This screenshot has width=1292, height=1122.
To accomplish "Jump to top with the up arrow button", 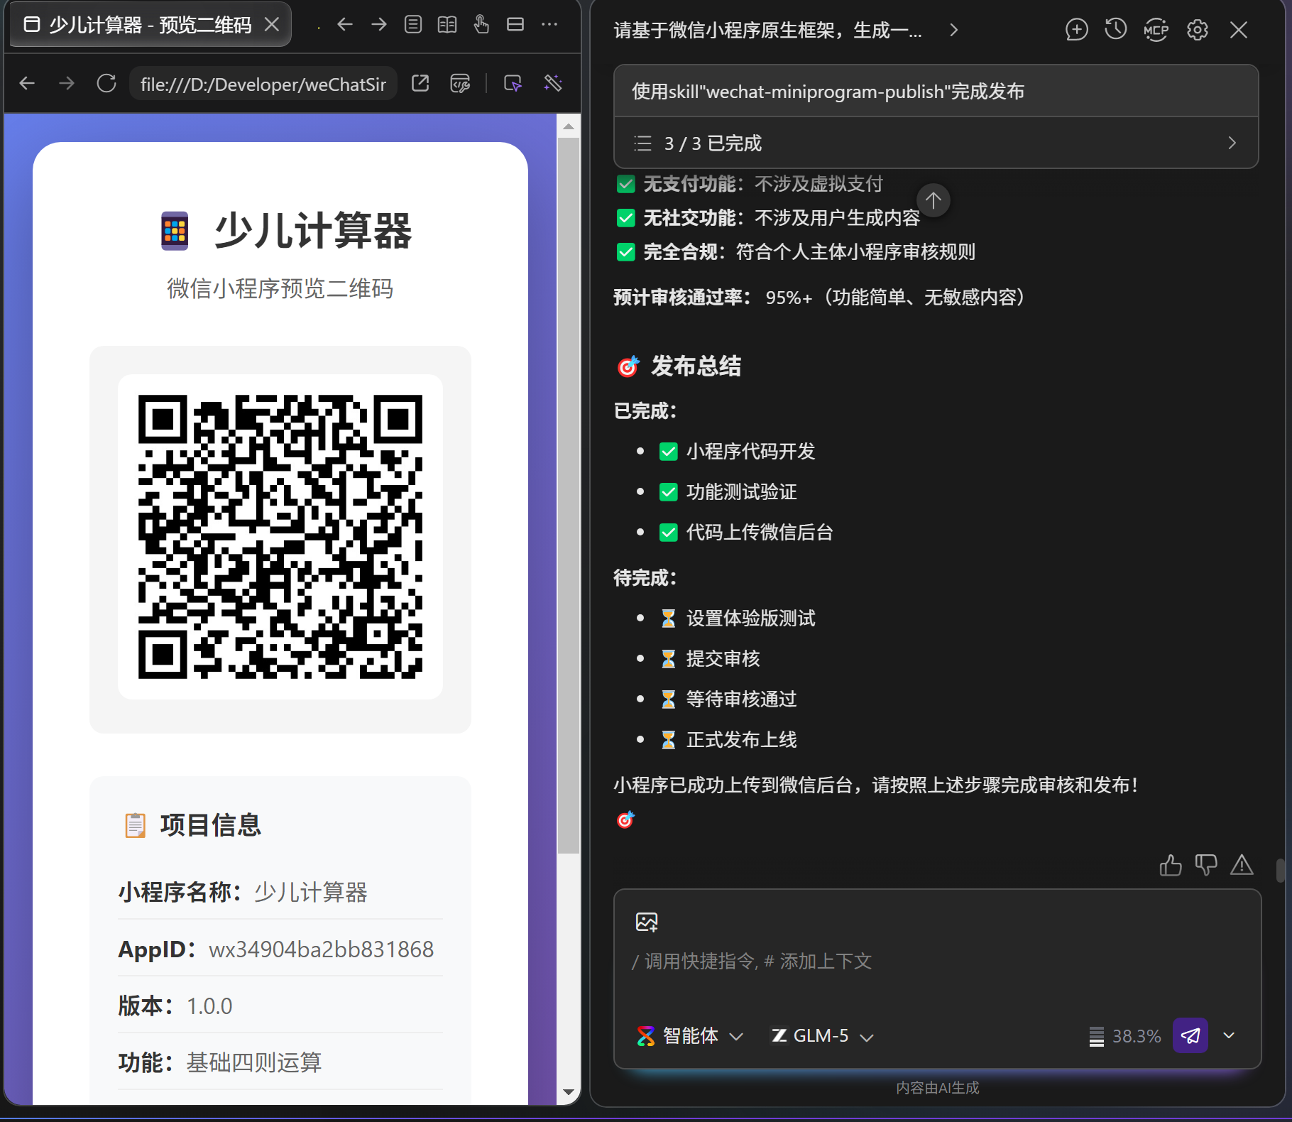I will (934, 200).
